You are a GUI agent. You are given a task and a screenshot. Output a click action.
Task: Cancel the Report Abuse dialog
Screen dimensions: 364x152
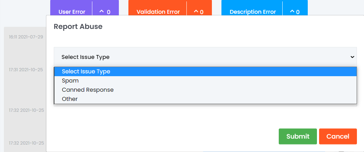click(x=338, y=136)
